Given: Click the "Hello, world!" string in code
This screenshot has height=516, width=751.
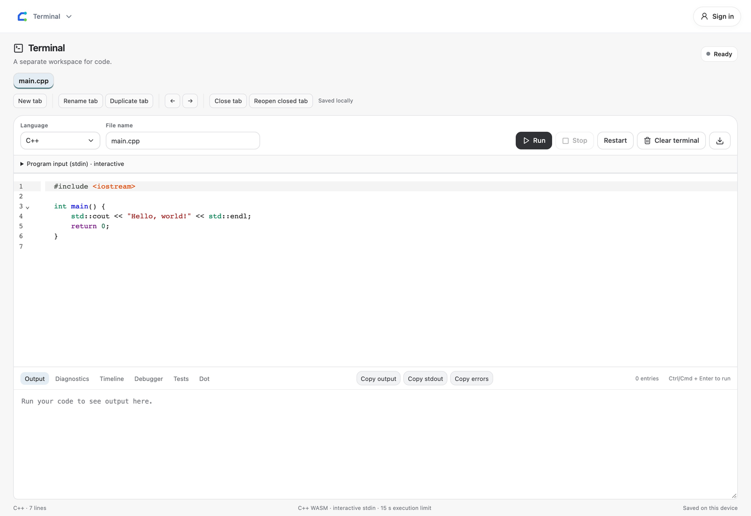Looking at the screenshot, I should [x=159, y=216].
